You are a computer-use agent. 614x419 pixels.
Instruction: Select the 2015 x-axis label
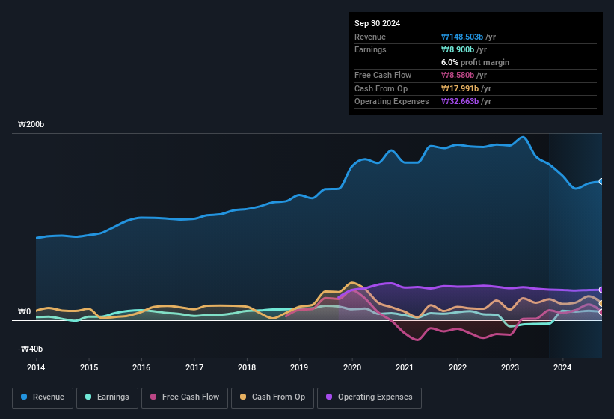89,367
